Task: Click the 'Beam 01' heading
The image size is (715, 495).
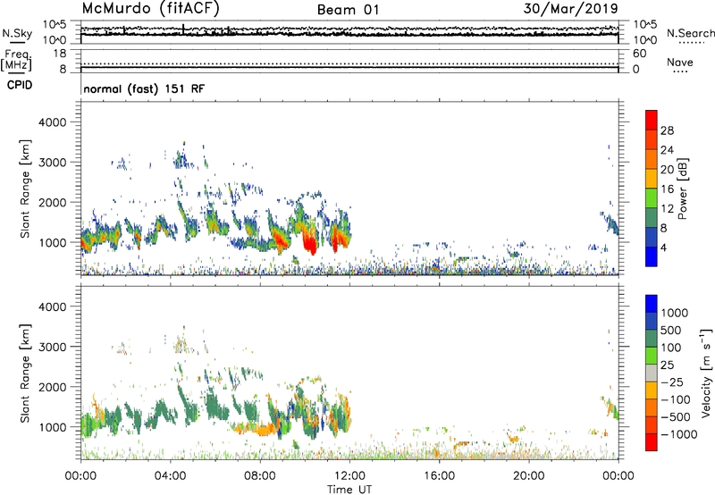Action: [349, 10]
